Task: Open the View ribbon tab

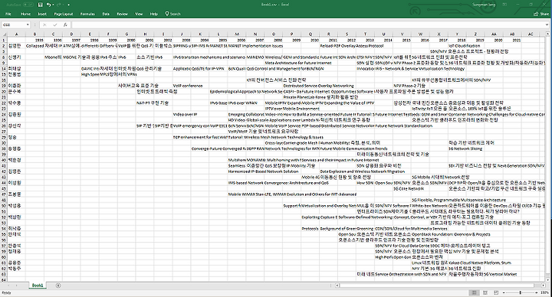Action: [x=139, y=14]
